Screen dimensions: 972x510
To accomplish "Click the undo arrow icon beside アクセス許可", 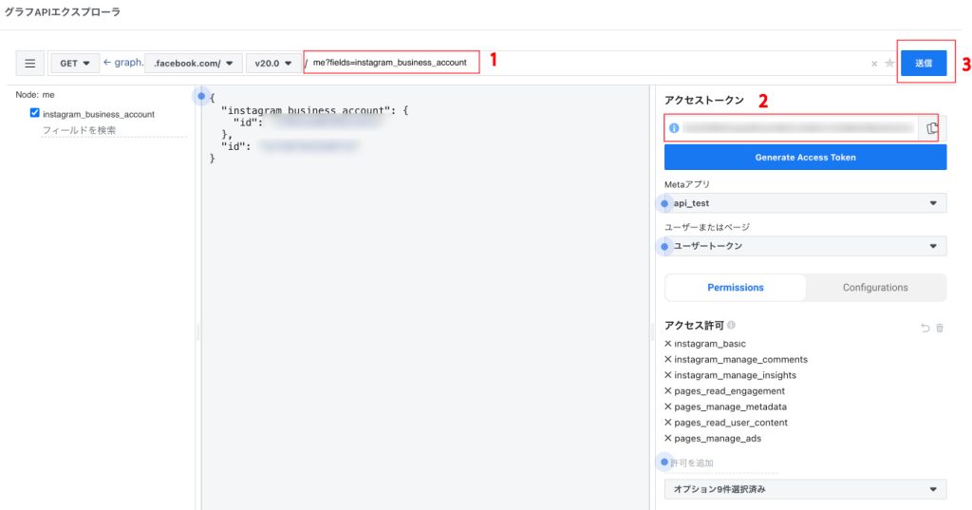I will 925,328.
